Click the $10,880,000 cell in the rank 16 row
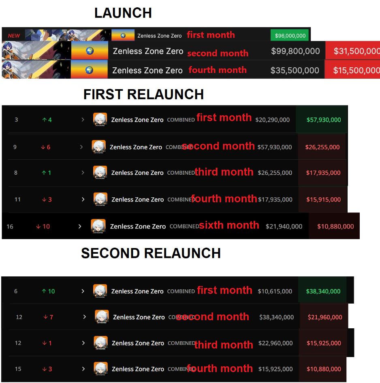 pos(334,226)
